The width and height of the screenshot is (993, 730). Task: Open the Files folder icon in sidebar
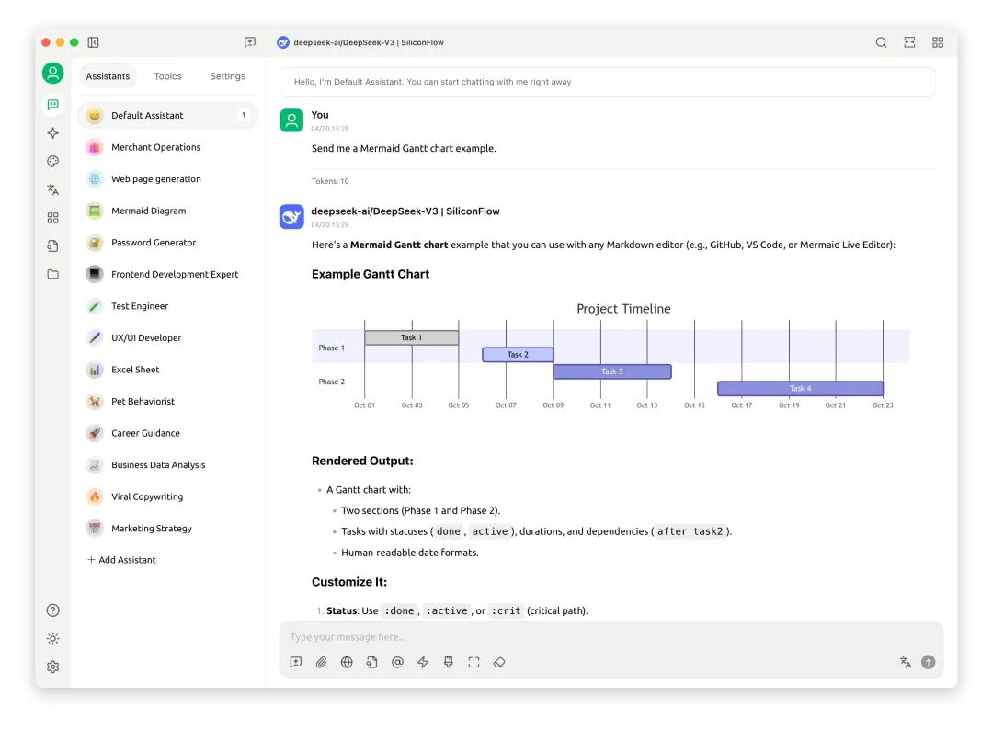pos(52,271)
